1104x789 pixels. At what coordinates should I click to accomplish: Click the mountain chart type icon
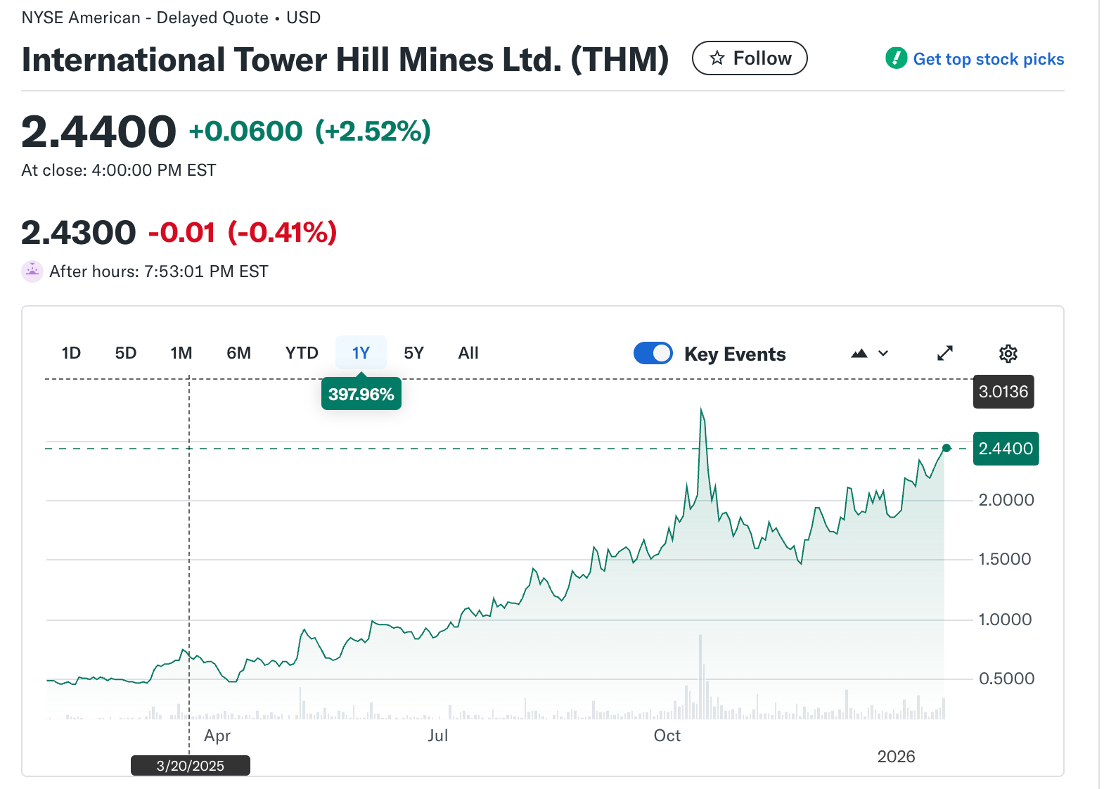click(859, 353)
